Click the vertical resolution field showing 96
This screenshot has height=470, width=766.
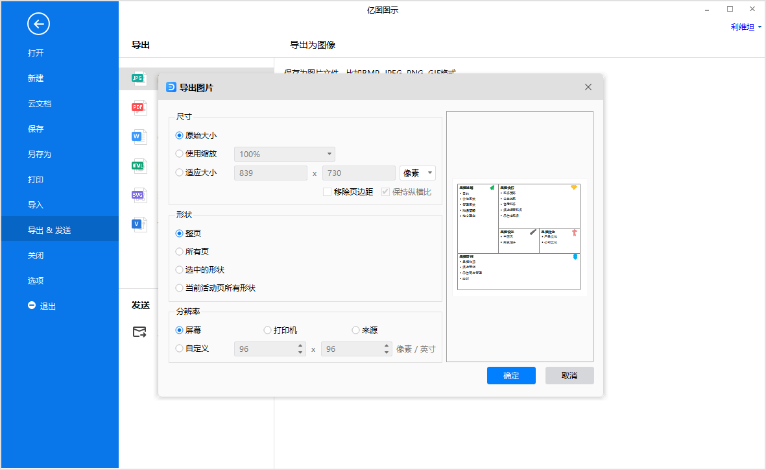(x=352, y=349)
